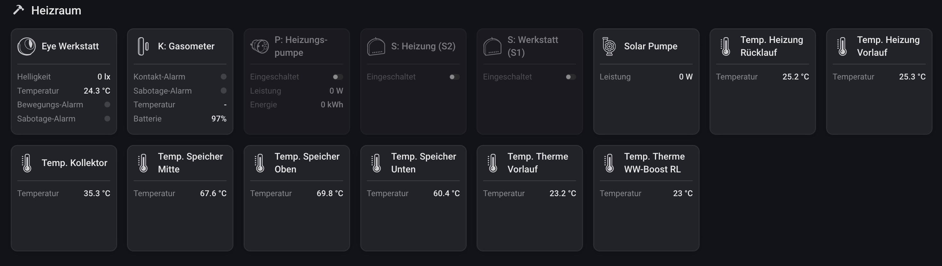Viewport: 942px width, 266px height.
Task: Turn on the S: Werkstatt (S1) switch
Action: tap(570, 77)
